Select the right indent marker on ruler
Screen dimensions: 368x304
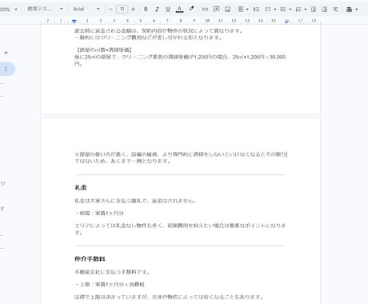pos(286,22)
